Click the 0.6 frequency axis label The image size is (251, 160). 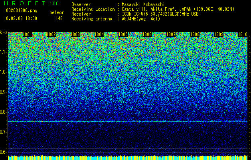click(3, 152)
